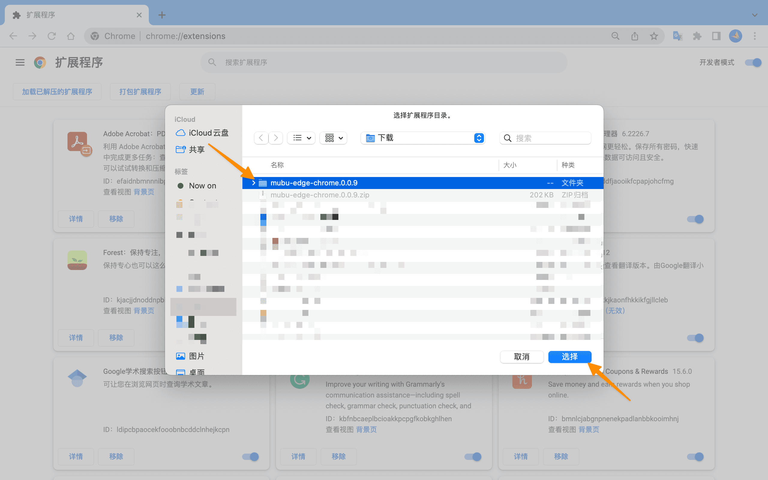The image size is (768, 480).
Task: Click the zoom magnifier icon in address bar
Action: point(615,36)
